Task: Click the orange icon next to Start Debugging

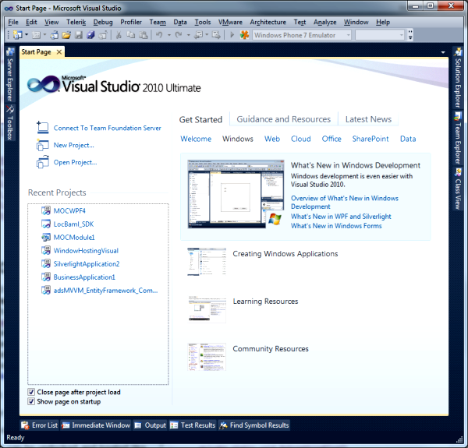Action: (244, 35)
